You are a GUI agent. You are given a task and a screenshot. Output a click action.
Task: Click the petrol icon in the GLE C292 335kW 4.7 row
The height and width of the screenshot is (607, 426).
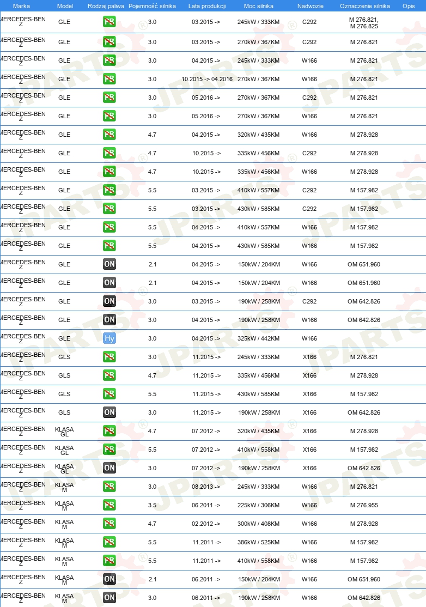click(109, 153)
